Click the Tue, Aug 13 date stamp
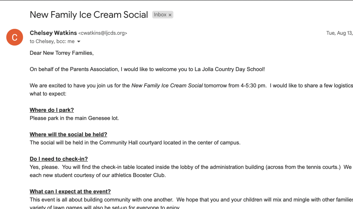 pos(339,33)
